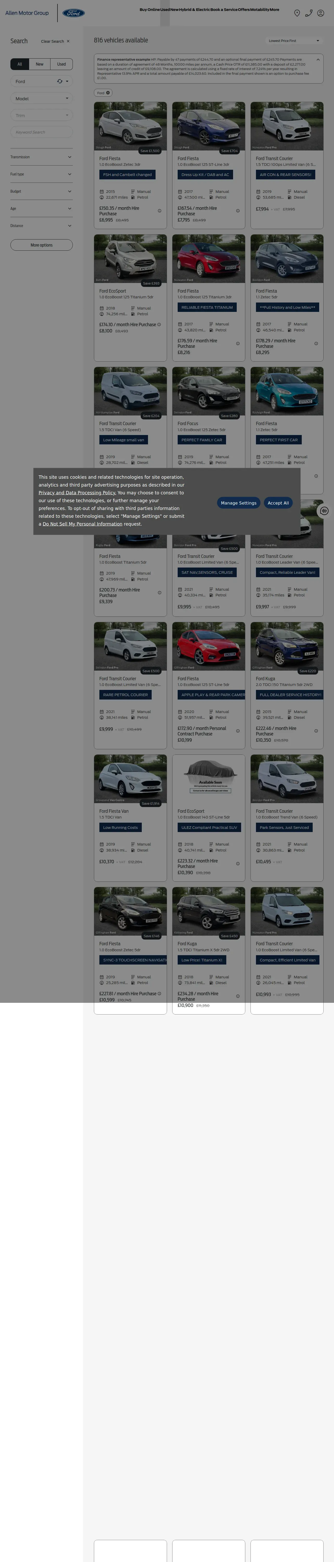The height and width of the screenshot is (1562, 334).
Task: Expand the Transmission filter
Action: click(41, 157)
